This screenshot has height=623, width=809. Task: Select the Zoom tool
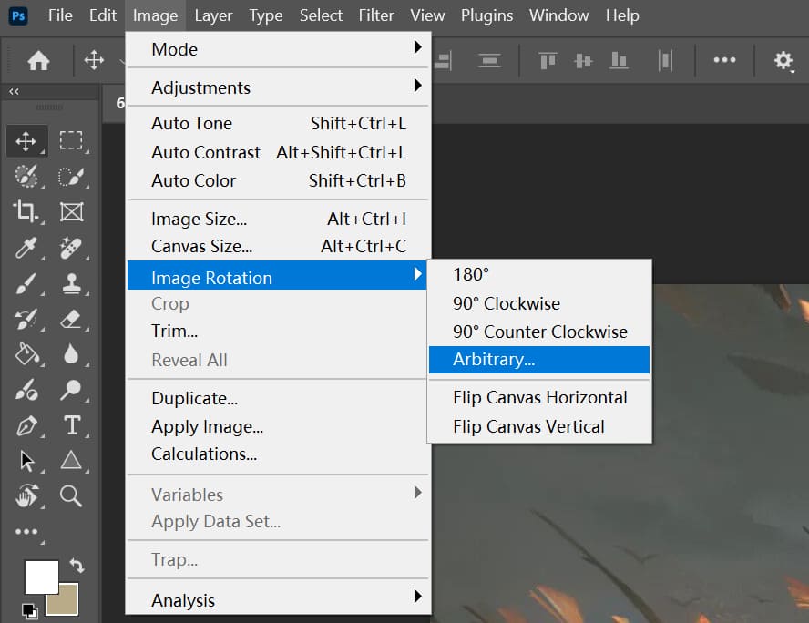(x=72, y=496)
